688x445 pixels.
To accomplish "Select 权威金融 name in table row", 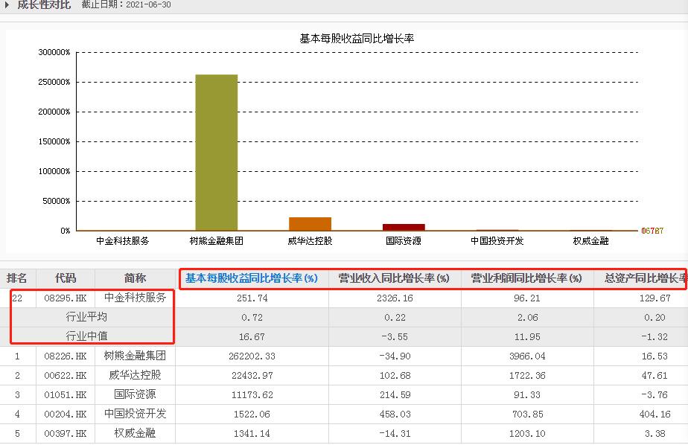I will click(x=135, y=433).
